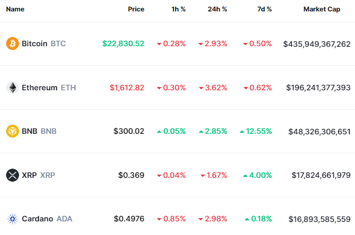Click the Bitcoin orange coin icon
The image size is (355, 235).
[12, 44]
